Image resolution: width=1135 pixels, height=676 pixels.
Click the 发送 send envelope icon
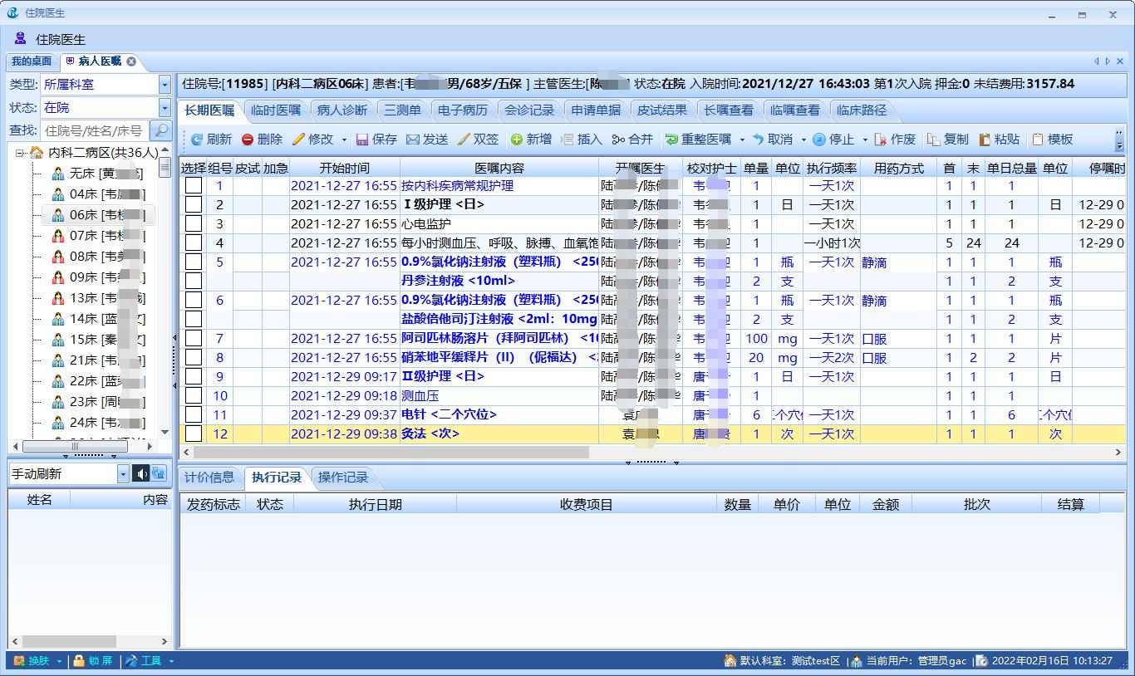[413, 140]
